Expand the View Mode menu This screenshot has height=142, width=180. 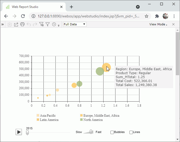[x=158, y=24]
